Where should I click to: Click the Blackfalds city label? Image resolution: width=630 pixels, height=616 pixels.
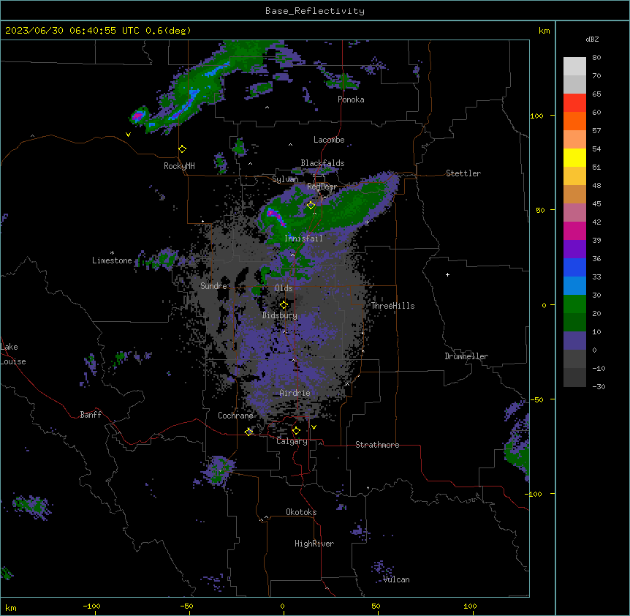pos(322,163)
